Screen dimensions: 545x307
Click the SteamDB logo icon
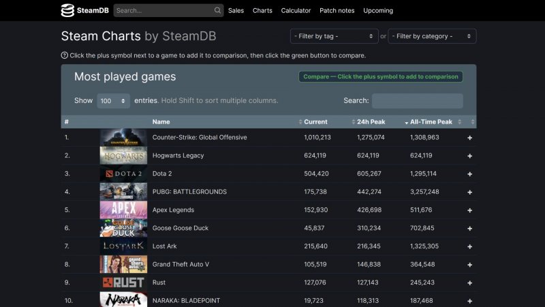tap(67, 10)
